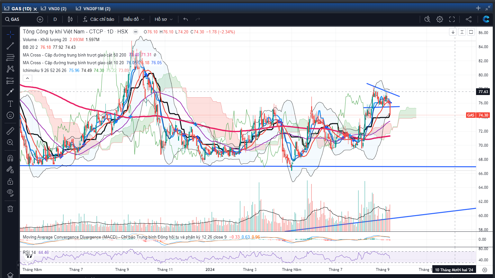Expand the Hồ sơ dropdown
Image resolution: width=495 pixels, height=278 pixels.
point(164,19)
